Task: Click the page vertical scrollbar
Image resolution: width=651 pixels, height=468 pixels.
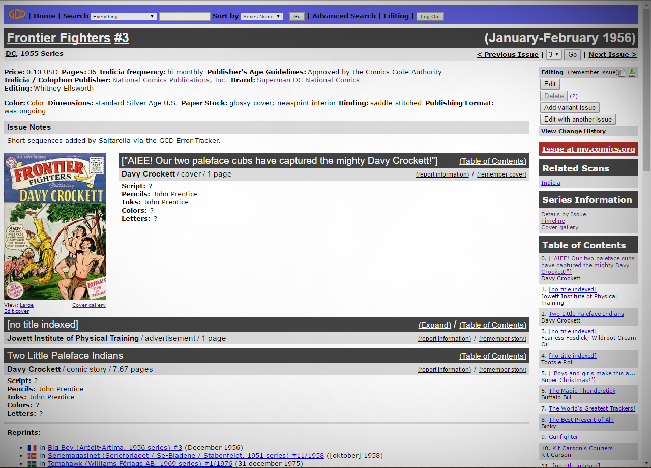Action: (x=646, y=234)
